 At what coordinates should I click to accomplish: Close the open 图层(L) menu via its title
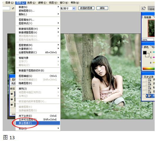click(21, 3)
